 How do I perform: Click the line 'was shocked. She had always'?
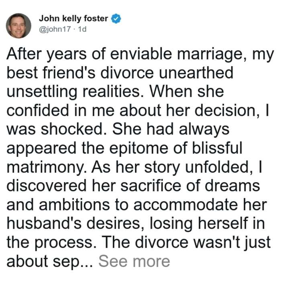click(118, 130)
